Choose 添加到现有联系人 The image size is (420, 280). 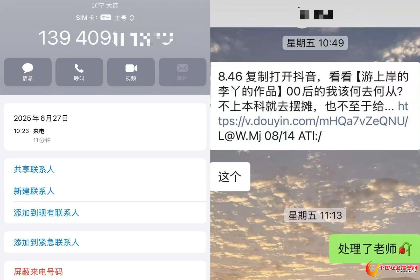(x=105, y=213)
